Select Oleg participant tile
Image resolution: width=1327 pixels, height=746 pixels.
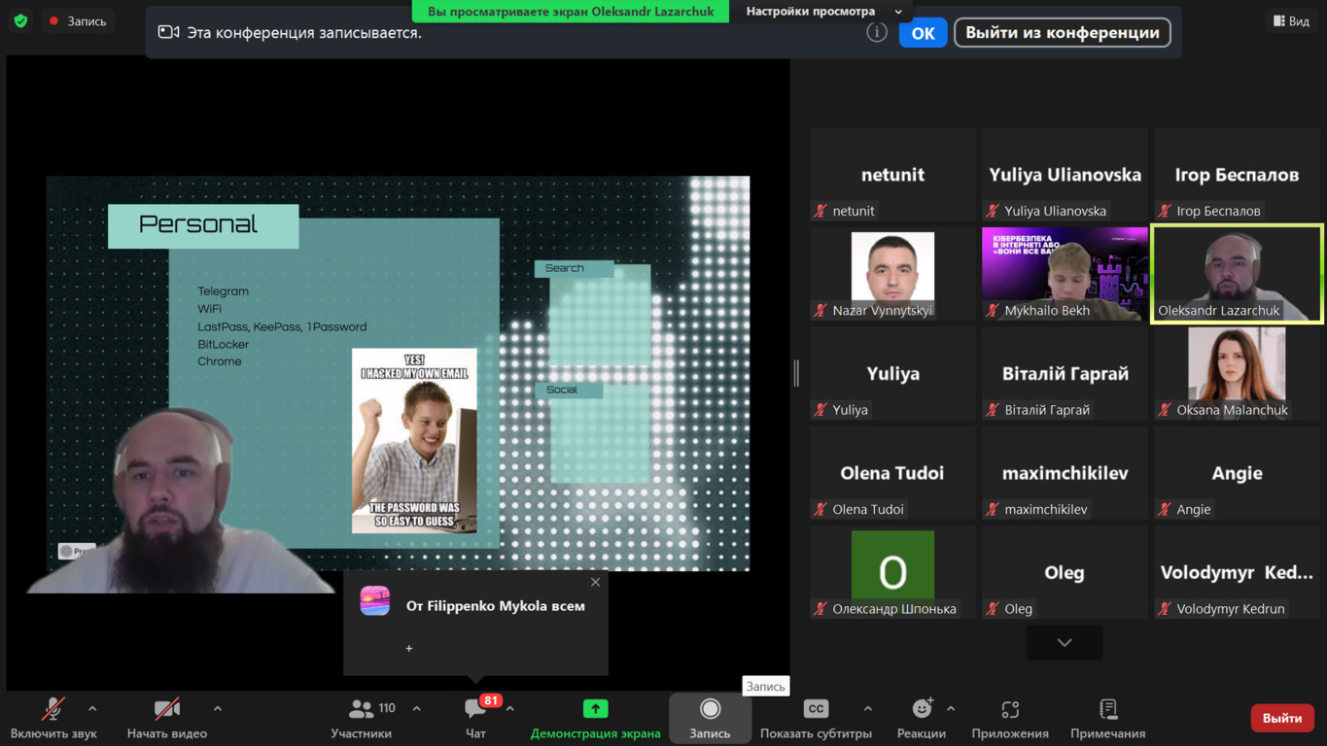click(1065, 573)
